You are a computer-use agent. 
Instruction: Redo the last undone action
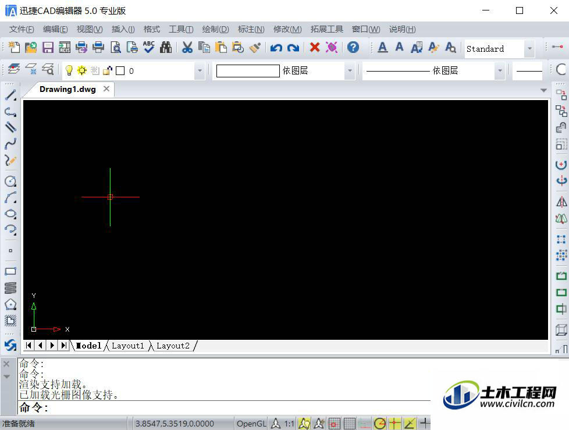(293, 48)
